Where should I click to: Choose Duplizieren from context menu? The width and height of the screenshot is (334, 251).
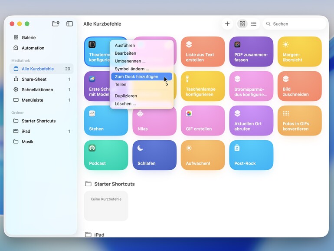141,96
